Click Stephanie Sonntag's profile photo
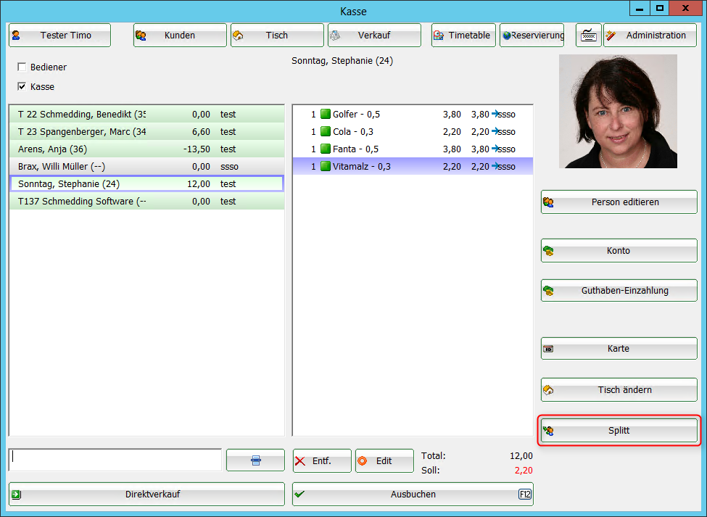Image resolution: width=707 pixels, height=517 pixels. (618, 111)
